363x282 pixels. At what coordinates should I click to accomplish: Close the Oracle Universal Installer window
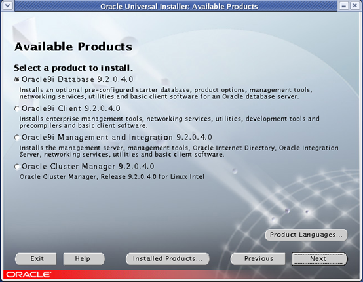click(x=354, y=5)
